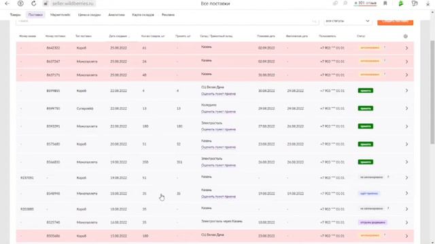Click Оценить пункт приема under Коледино

[218, 112]
